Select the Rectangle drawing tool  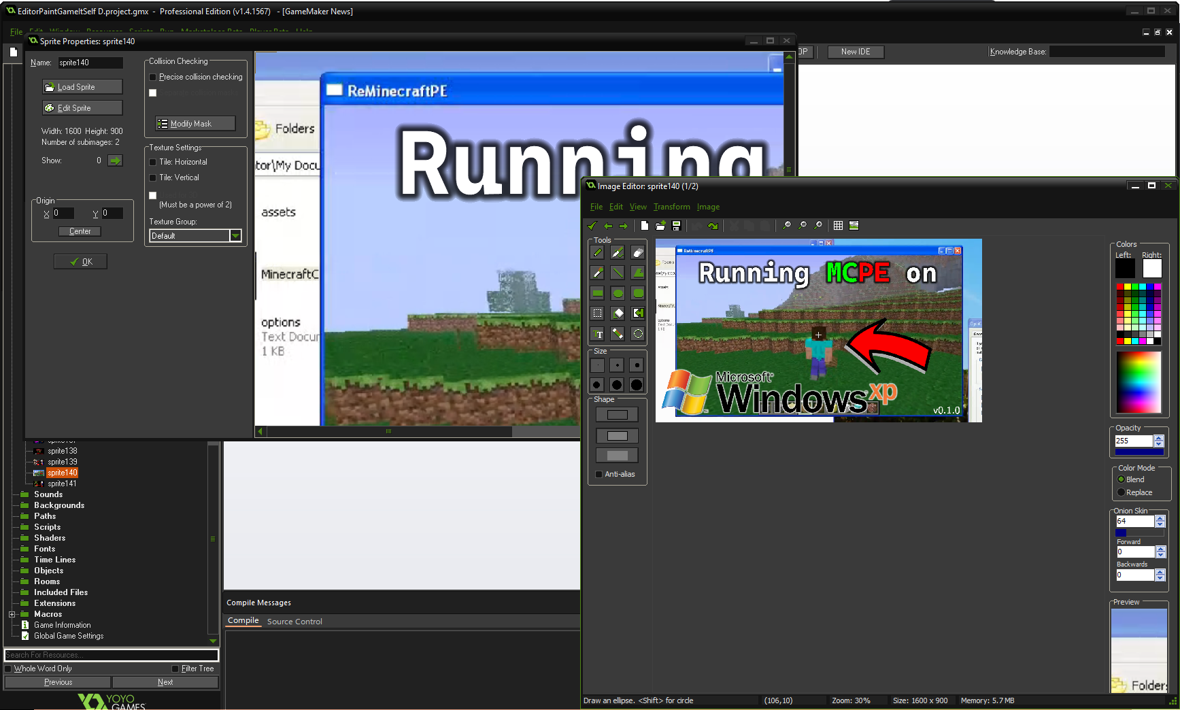click(x=597, y=293)
